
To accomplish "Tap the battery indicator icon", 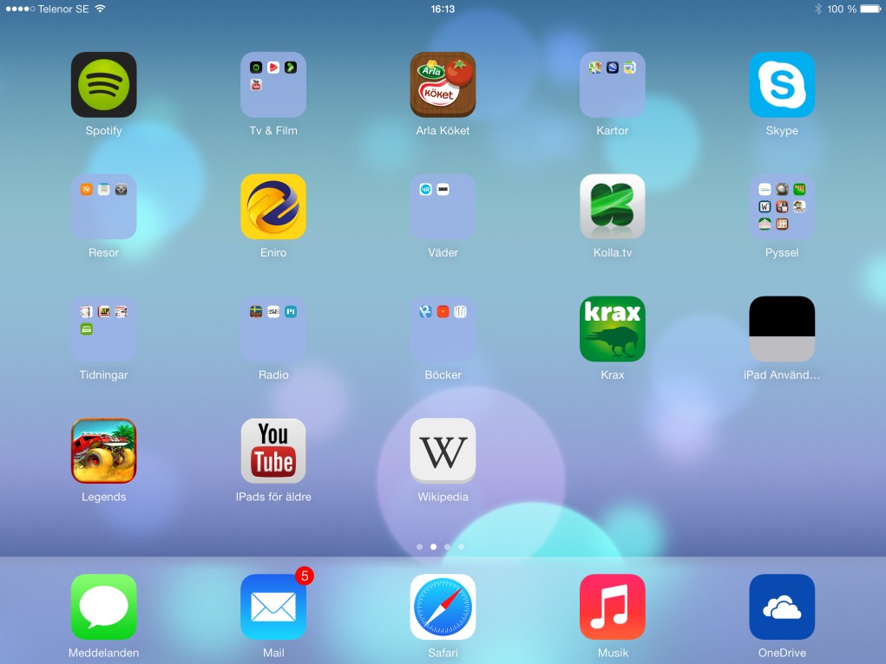I will click(x=870, y=9).
